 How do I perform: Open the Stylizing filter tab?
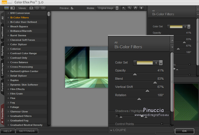point(2,51)
